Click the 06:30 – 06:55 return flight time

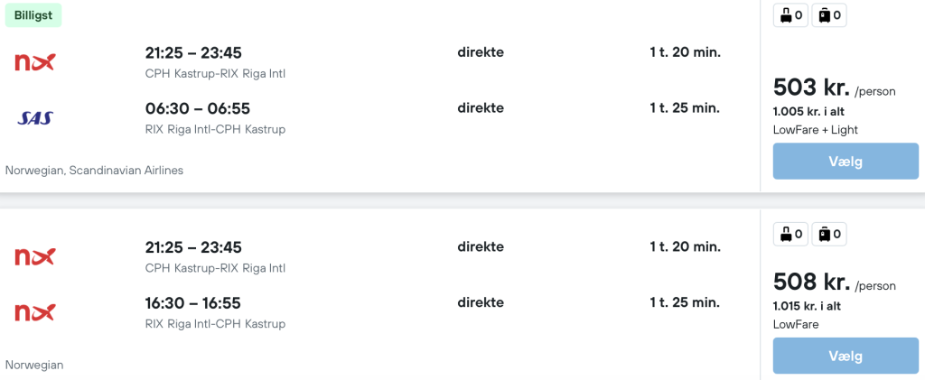pyautogui.click(x=198, y=108)
